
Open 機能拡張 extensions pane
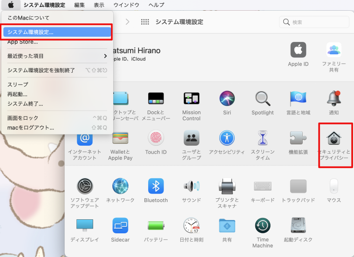point(298,142)
